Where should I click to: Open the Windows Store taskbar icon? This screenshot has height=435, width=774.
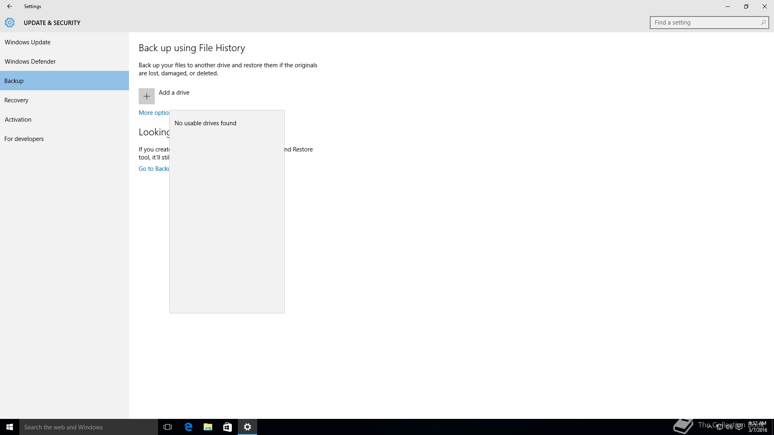228,427
